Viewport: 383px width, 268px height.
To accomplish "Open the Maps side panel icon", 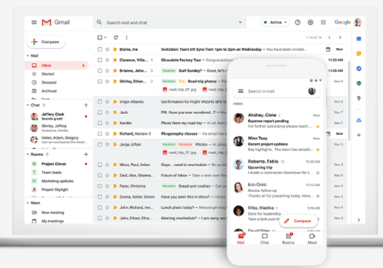I will 359,98.
